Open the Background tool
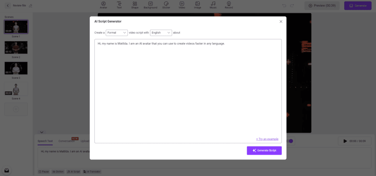 [x=150, y=5]
